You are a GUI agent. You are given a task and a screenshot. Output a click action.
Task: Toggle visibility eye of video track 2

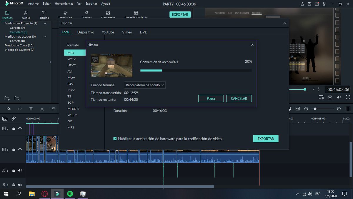[x=20, y=128]
